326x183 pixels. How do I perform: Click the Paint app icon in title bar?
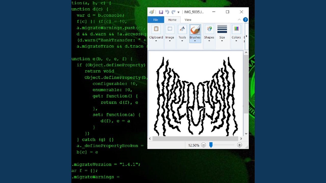pos(152,12)
